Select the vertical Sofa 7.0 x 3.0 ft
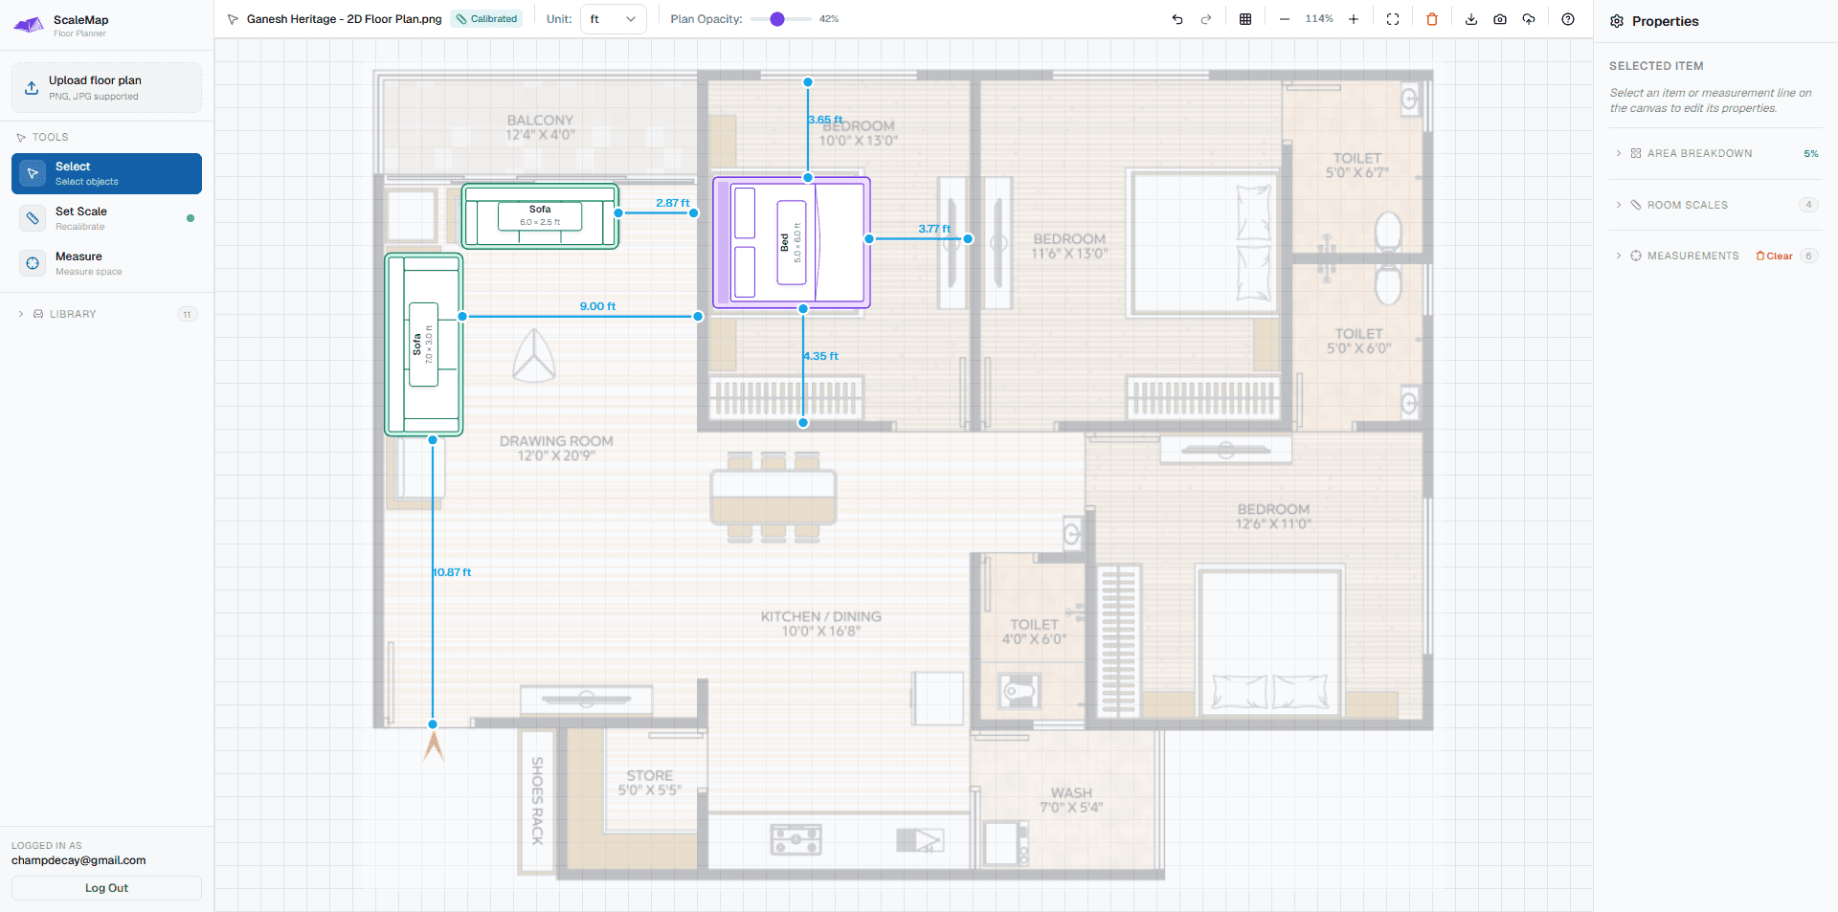Screen dimensions: 1838x912 click(424, 345)
